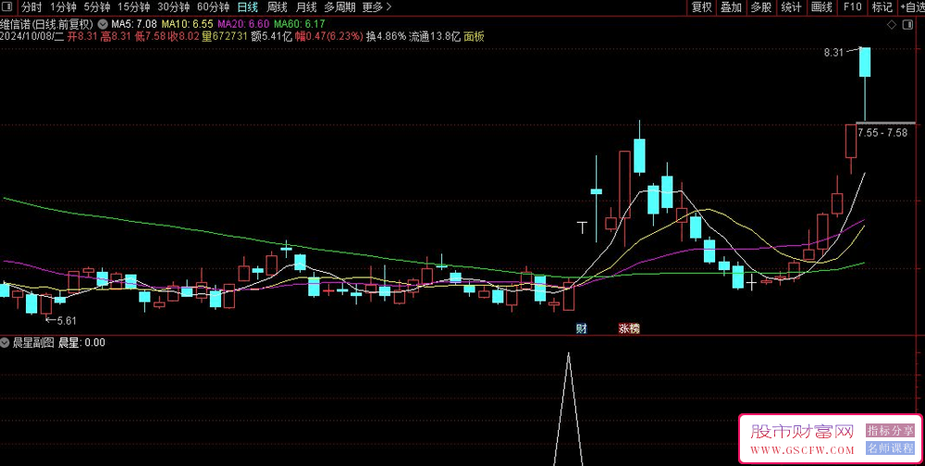Switch to the 60分钟 period tab
The image size is (925, 466).
pyautogui.click(x=213, y=7)
